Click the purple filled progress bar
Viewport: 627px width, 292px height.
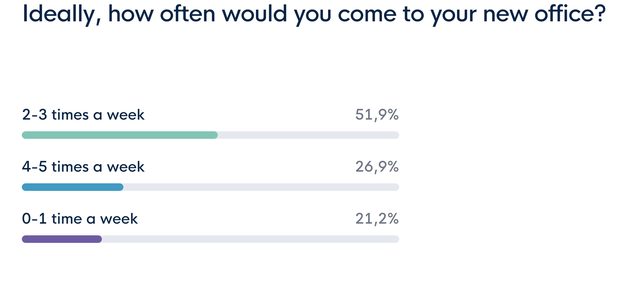click(x=62, y=239)
